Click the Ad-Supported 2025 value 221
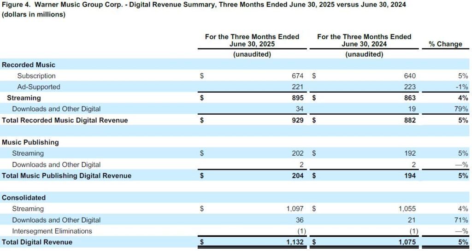This screenshot has height=252, width=472. click(297, 87)
